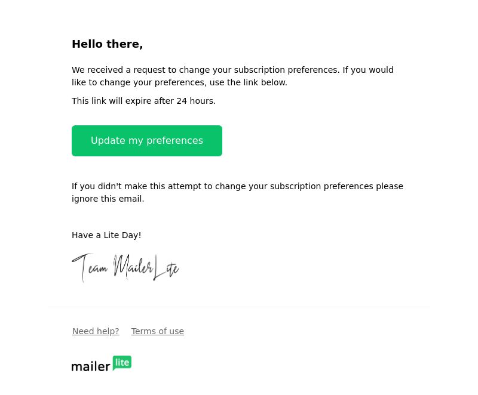Click the black mailer wordmark in footer
The height and width of the screenshot is (395, 478).
pyautogui.click(x=91, y=366)
